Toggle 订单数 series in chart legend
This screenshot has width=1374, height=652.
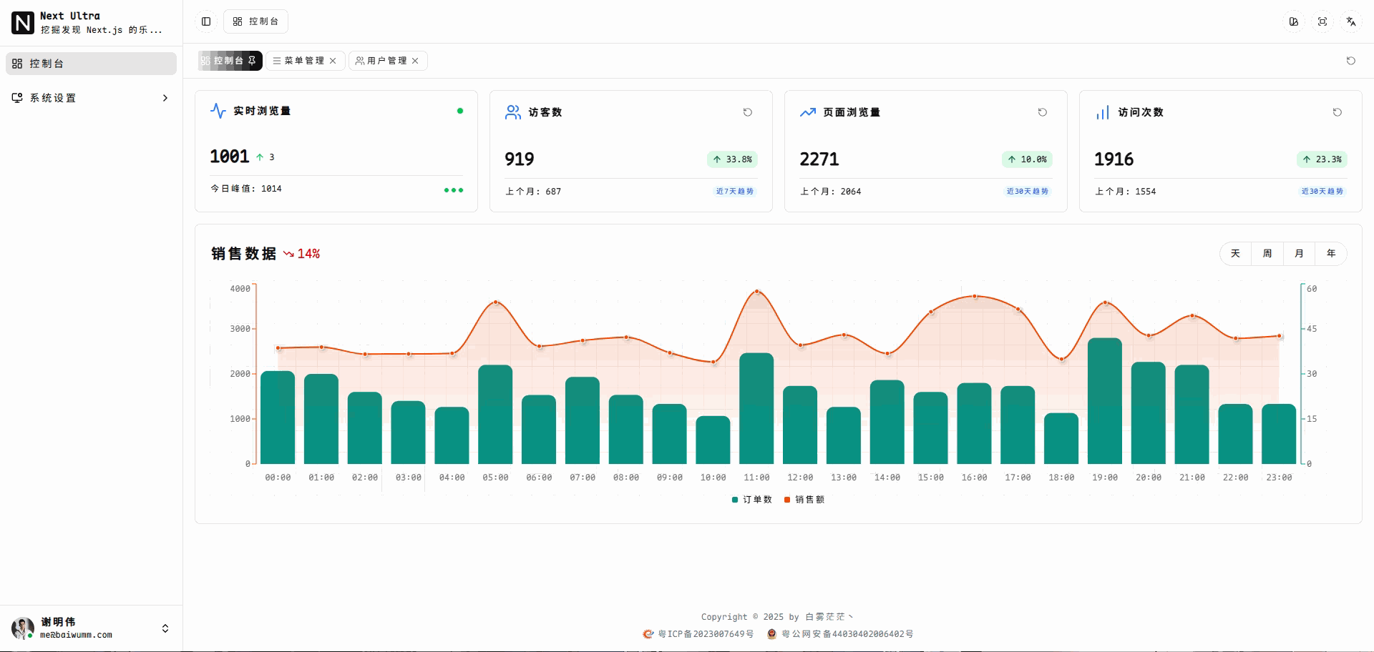click(752, 500)
